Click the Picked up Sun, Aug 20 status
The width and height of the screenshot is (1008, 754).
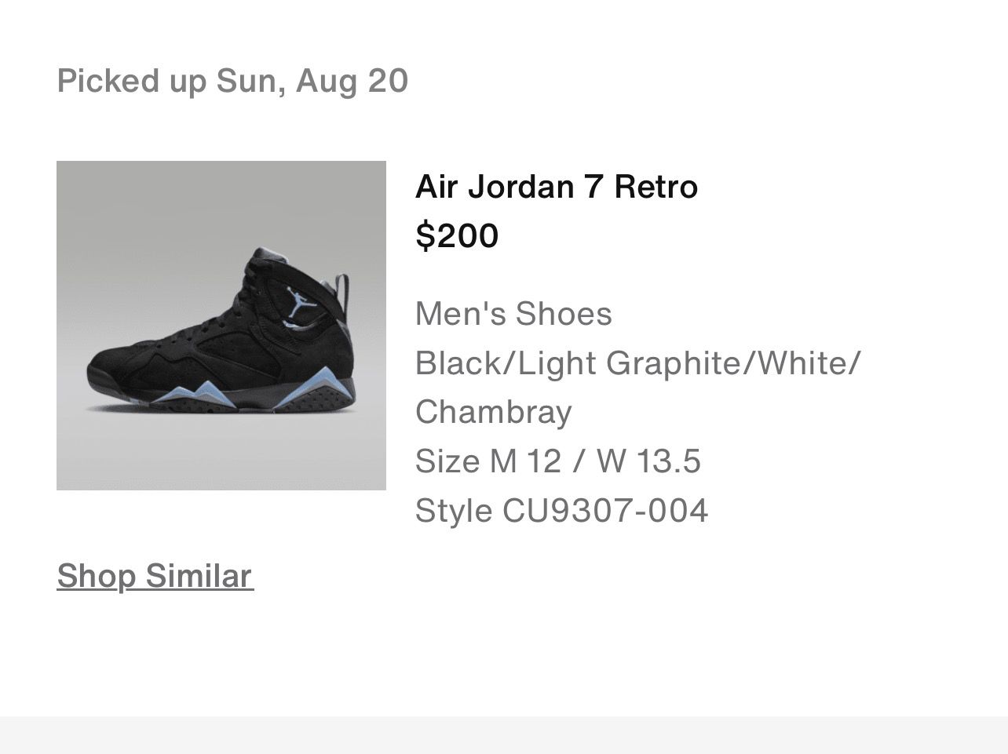tap(232, 81)
